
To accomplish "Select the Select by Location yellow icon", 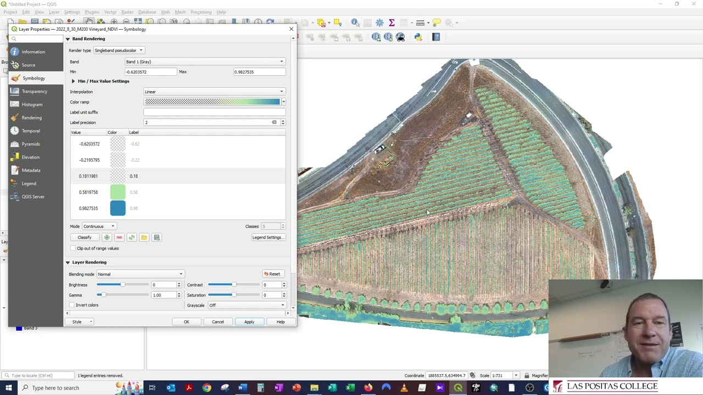I will tap(338, 22).
